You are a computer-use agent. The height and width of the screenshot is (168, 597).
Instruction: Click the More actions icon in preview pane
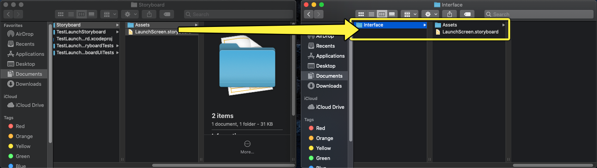tap(247, 144)
